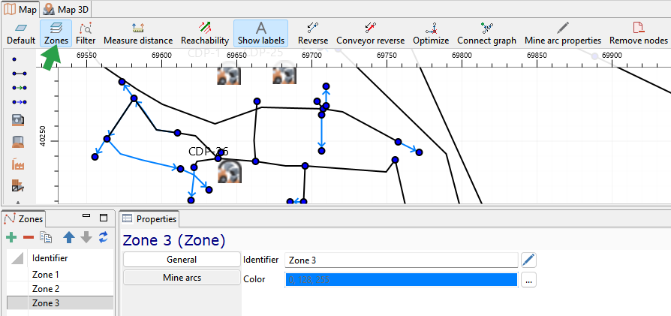
Task: Add a new zone with green plus
Action: coord(11,237)
